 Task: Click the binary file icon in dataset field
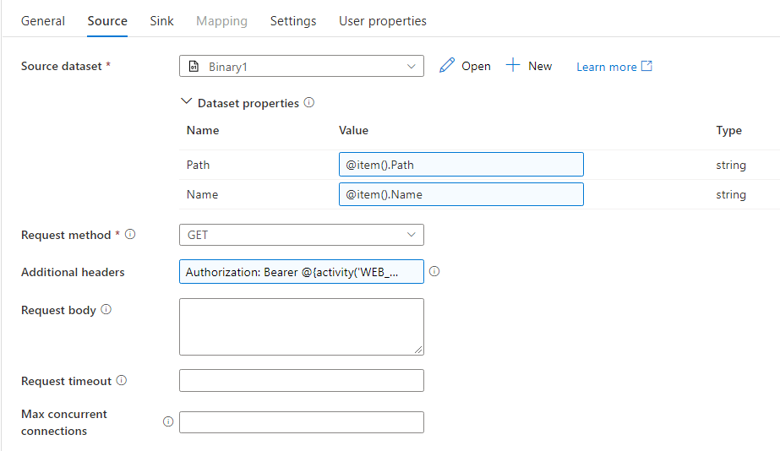194,66
